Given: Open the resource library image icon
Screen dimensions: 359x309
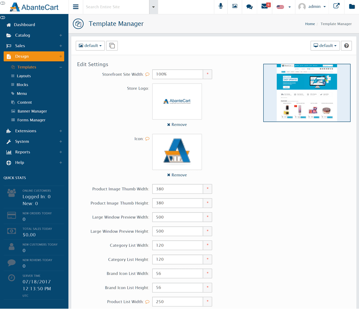Looking at the screenshot, I should click(x=235, y=6).
